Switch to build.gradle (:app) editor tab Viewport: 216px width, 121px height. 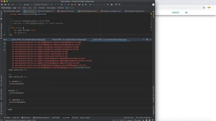[12, 11]
